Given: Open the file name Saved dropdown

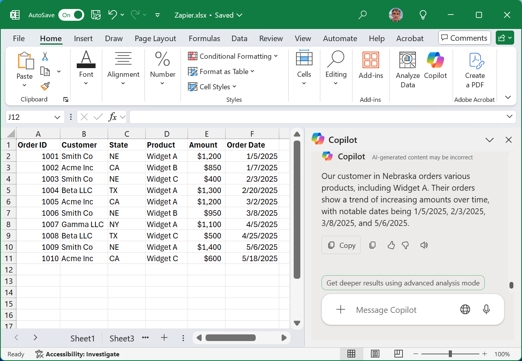Looking at the screenshot, I should (x=239, y=15).
